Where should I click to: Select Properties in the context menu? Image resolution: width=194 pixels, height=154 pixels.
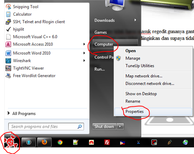[x=153, y=112]
